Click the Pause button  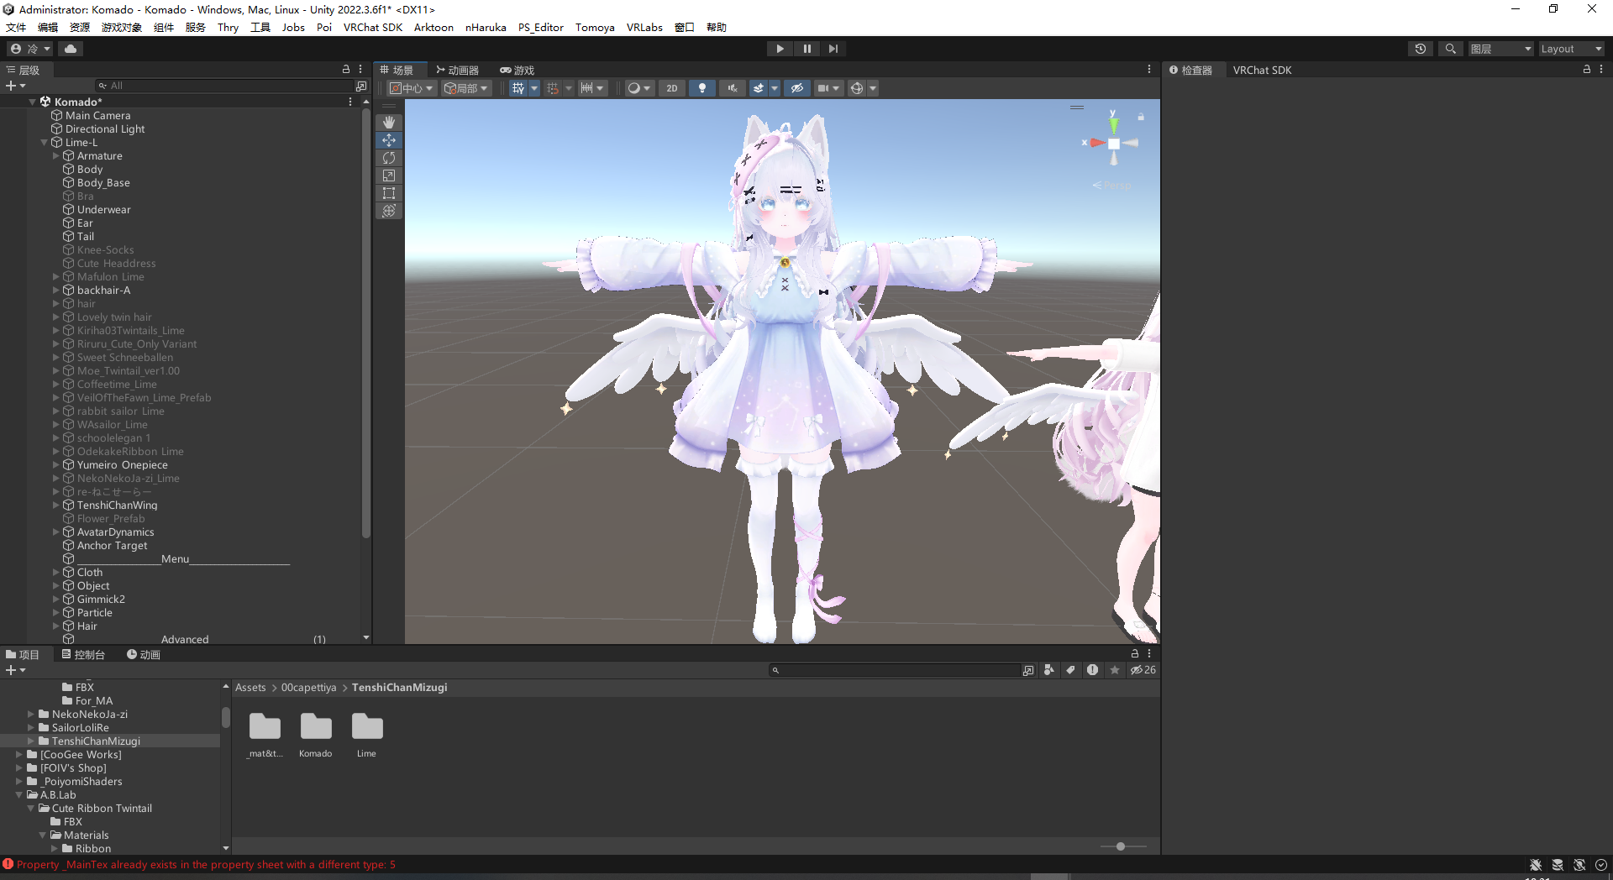click(806, 49)
